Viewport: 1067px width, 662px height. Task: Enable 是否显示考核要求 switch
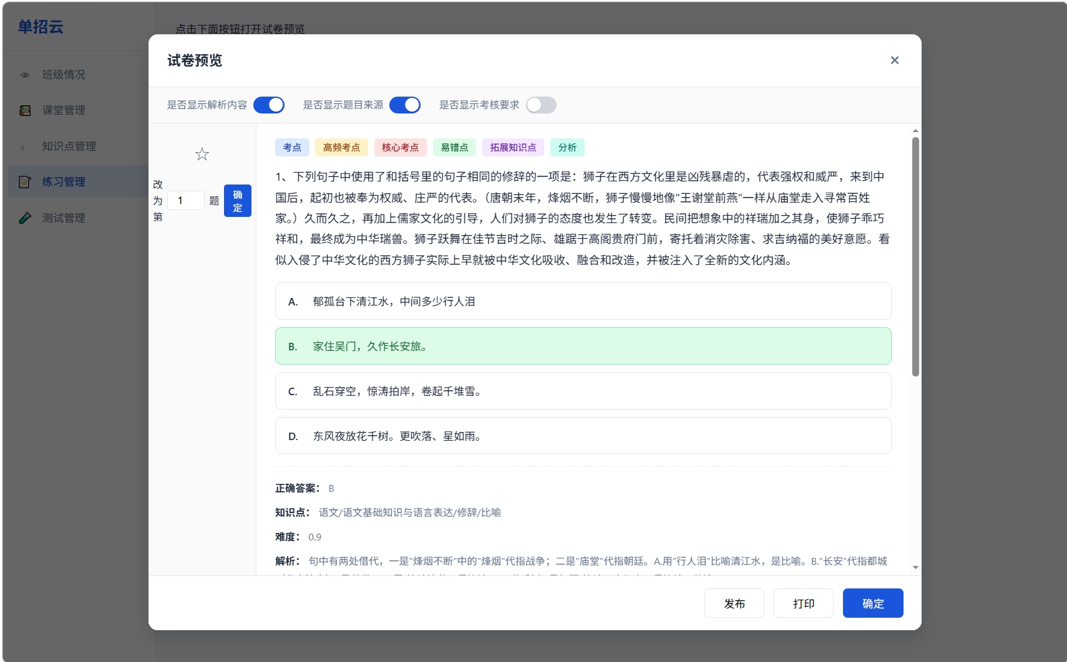pyautogui.click(x=541, y=105)
